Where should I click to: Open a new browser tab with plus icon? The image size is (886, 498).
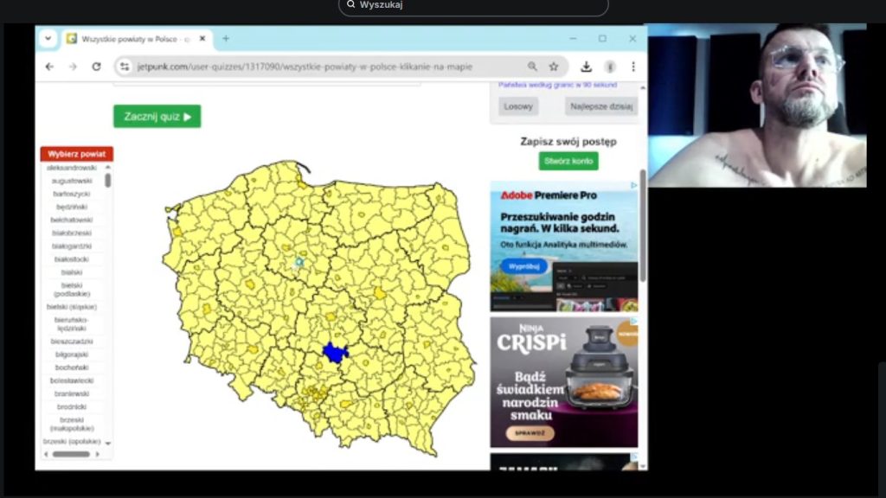coord(226,39)
